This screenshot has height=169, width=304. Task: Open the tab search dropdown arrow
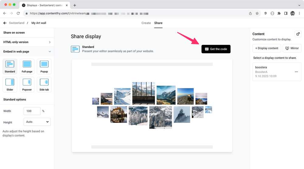299,5
